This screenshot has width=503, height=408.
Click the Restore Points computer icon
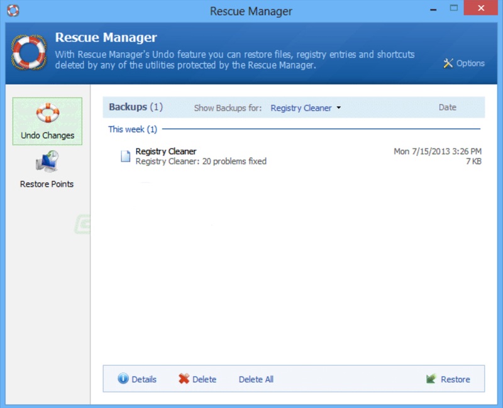(47, 163)
